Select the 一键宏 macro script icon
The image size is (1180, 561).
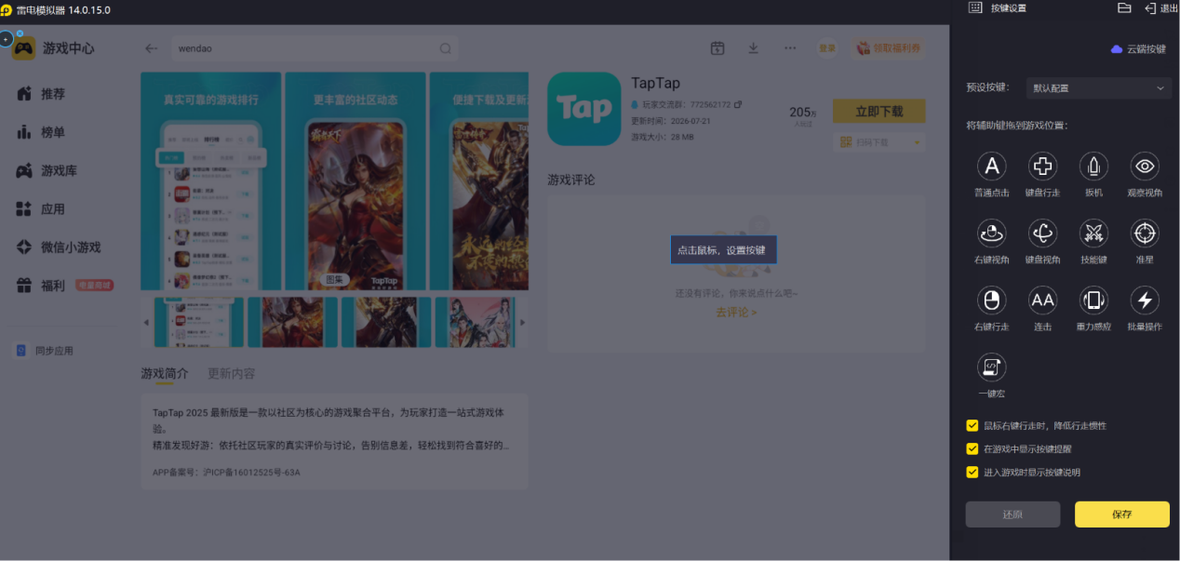click(x=992, y=367)
